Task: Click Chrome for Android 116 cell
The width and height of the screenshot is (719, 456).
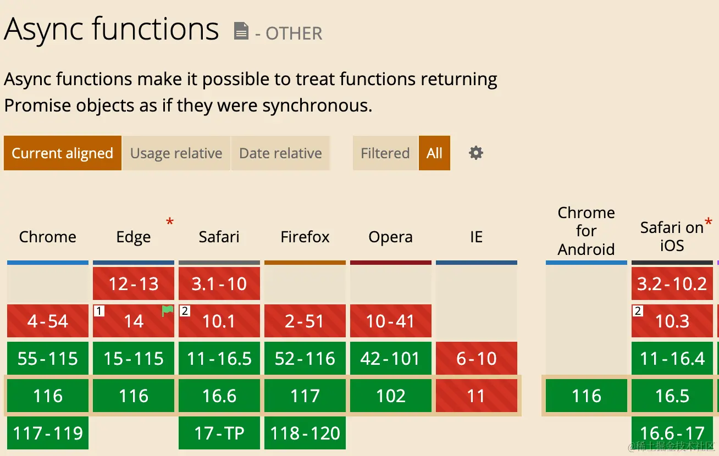Action: pyautogui.click(x=587, y=396)
